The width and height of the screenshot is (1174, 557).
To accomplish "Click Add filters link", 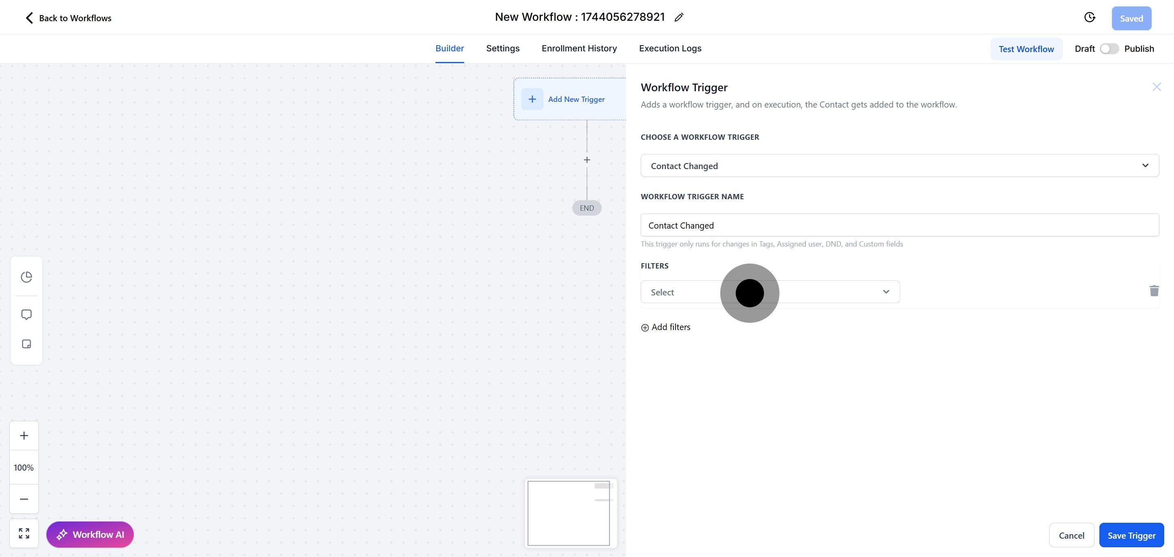I will tap(665, 327).
